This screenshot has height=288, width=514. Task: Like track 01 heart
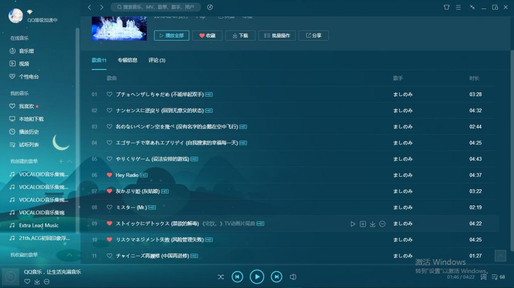[109, 94]
